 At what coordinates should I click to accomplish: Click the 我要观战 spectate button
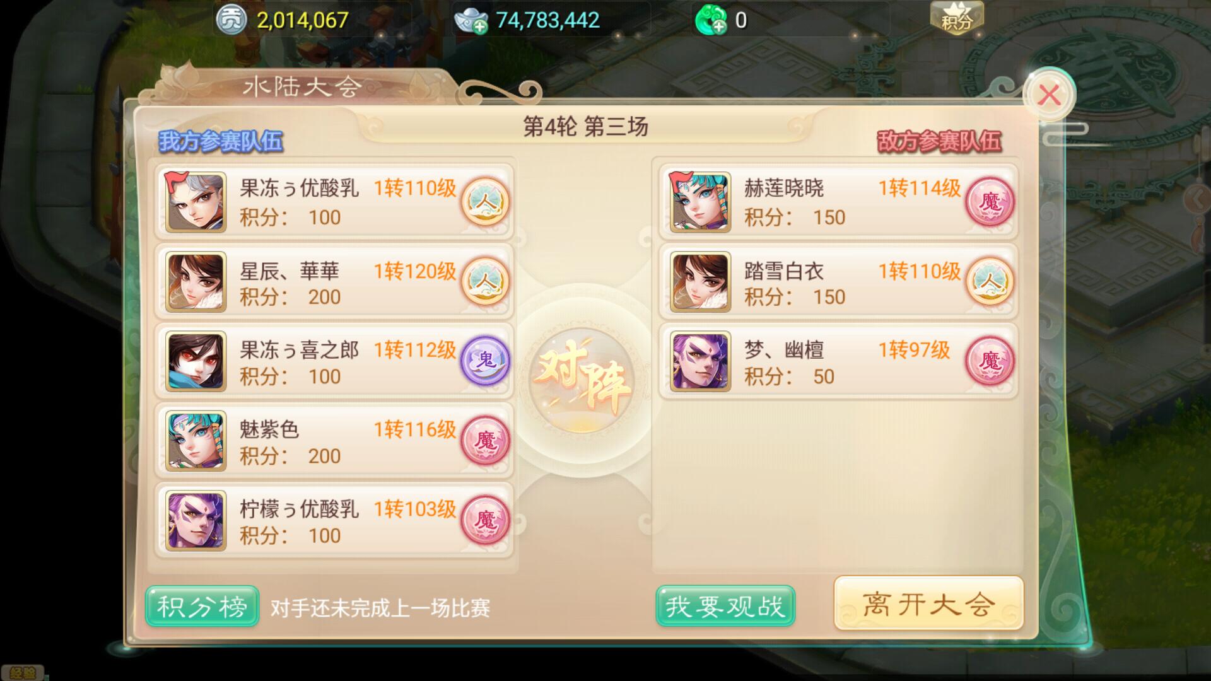(725, 606)
